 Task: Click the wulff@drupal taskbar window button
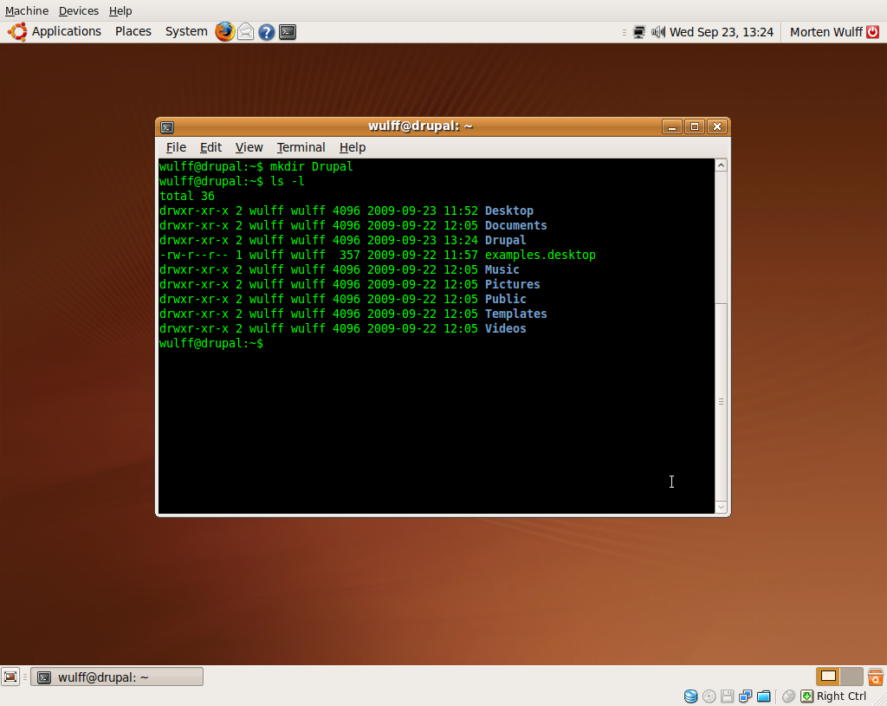(x=117, y=677)
